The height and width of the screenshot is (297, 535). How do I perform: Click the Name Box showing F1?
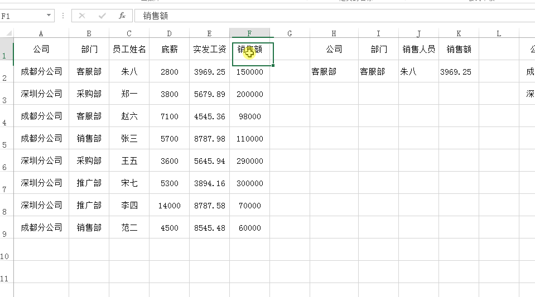(x=22, y=16)
